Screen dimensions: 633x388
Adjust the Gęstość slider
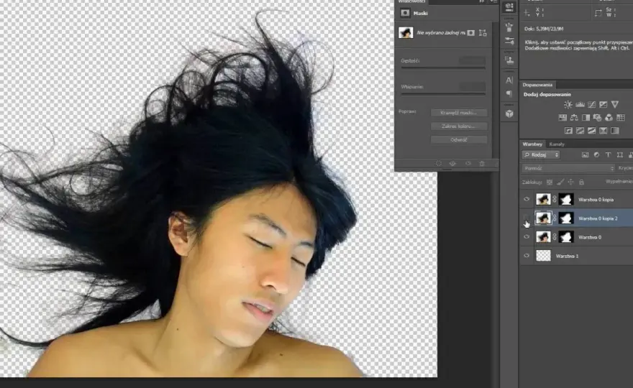tap(443, 68)
